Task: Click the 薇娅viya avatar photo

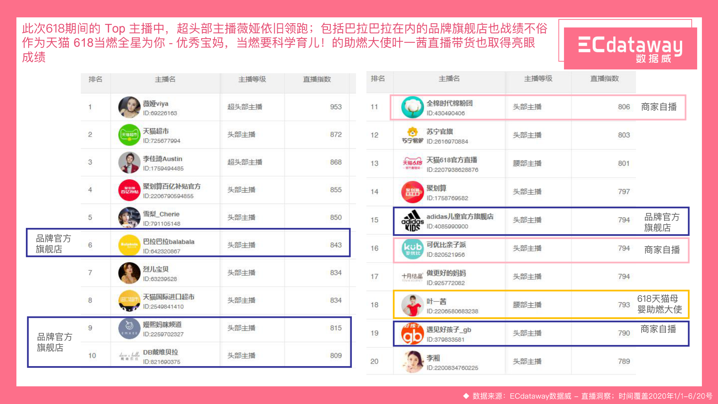Action: (129, 107)
